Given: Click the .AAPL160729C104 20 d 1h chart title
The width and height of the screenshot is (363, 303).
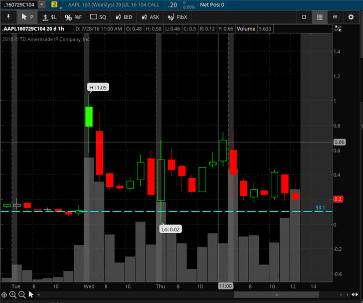Looking at the screenshot, I should point(33,29).
